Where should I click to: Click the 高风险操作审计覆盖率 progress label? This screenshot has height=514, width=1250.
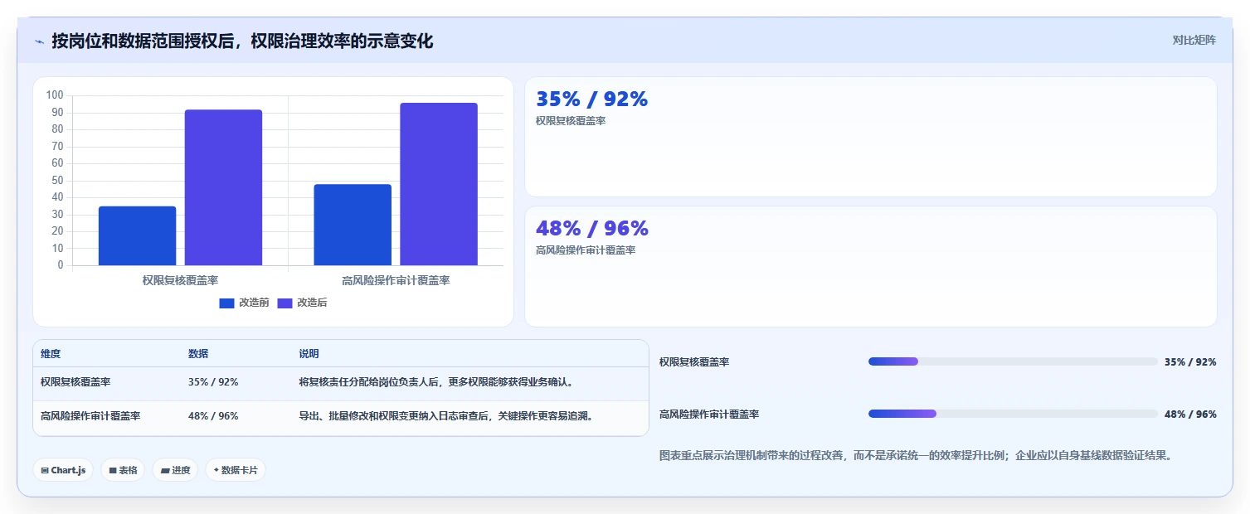point(709,415)
